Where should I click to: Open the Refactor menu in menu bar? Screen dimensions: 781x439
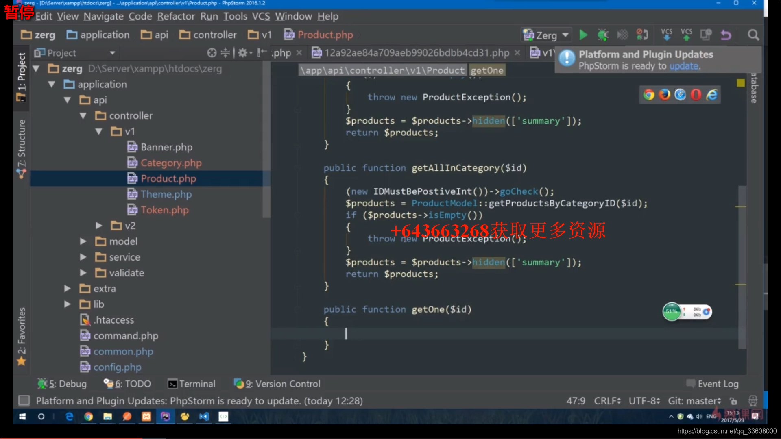pos(176,15)
